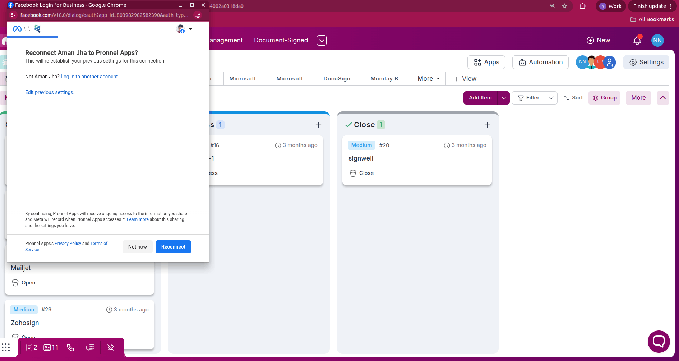This screenshot has height=361, width=679.
Task: Click Log in to another account
Action: point(89,77)
